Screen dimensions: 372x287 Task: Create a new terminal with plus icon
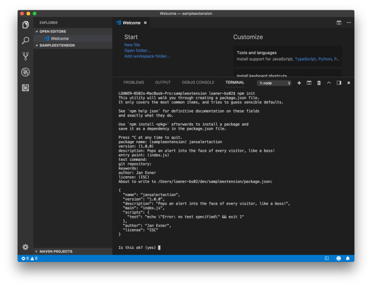[299, 83]
